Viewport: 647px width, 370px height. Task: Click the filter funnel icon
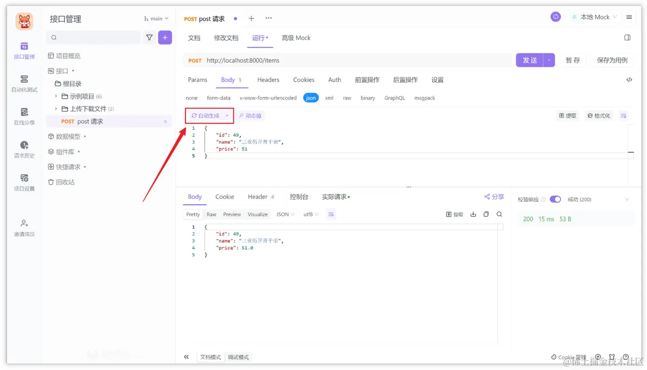tap(150, 37)
